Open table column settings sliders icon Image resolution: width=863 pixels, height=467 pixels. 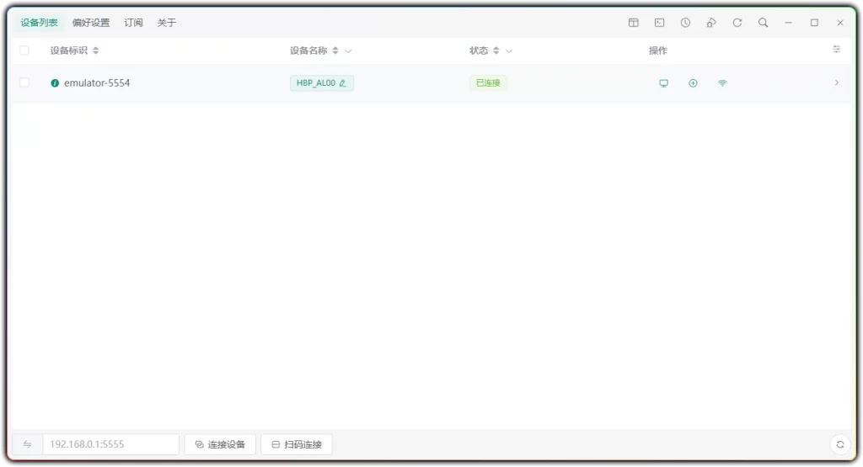click(837, 50)
